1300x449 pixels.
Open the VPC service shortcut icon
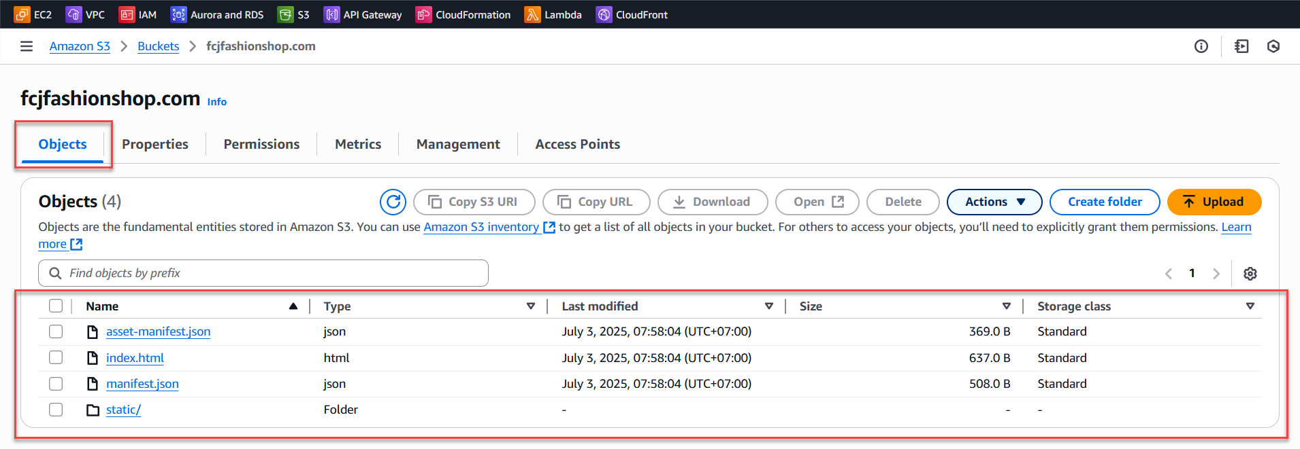pyautogui.click(x=74, y=14)
